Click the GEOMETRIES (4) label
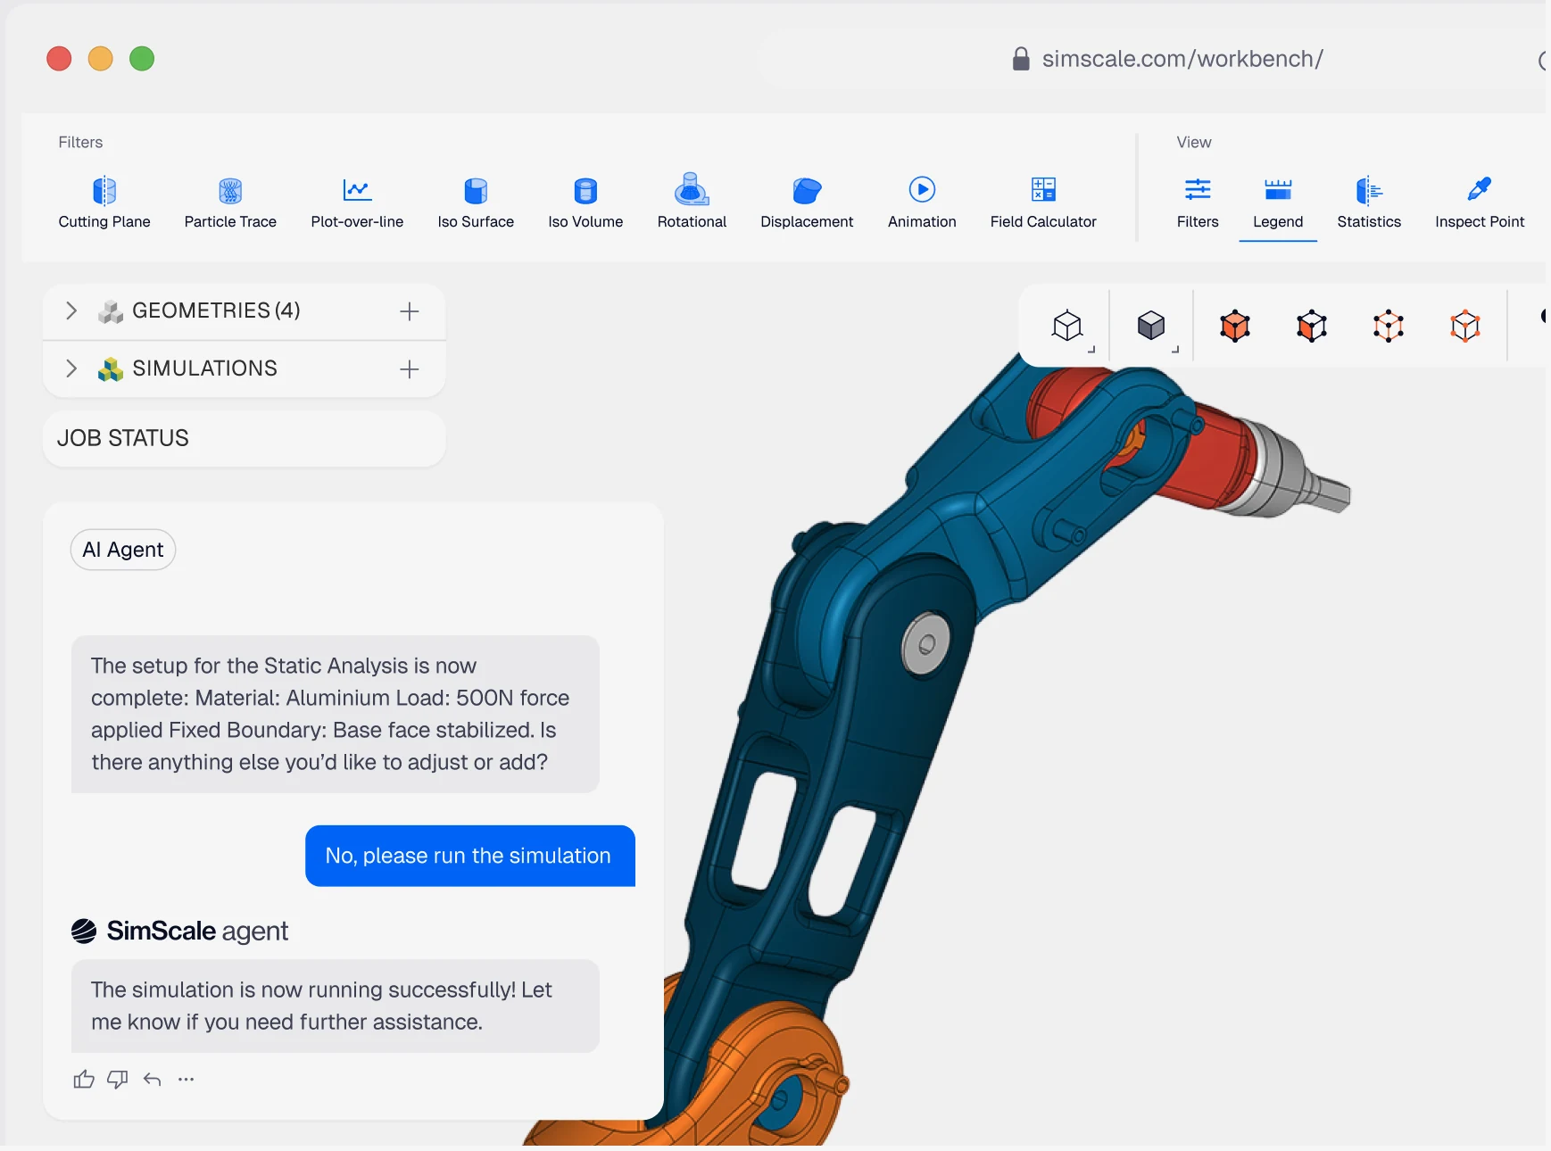The width and height of the screenshot is (1551, 1151). coord(216,311)
